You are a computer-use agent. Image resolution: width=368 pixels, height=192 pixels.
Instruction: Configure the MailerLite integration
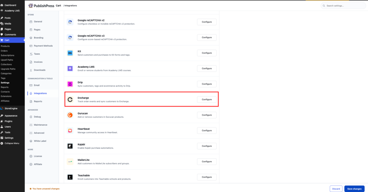click(207, 161)
